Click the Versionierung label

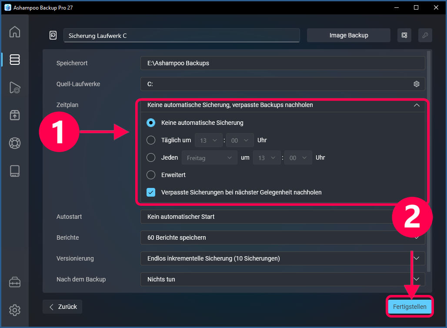pos(75,258)
